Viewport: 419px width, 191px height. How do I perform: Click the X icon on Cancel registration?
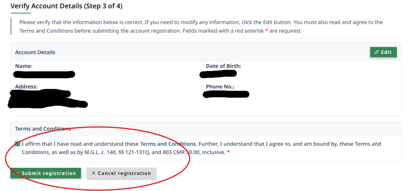pyautogui.click(x=93, y=173)
